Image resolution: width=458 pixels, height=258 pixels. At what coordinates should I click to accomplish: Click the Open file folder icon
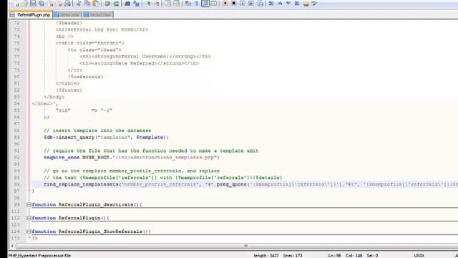24,4
